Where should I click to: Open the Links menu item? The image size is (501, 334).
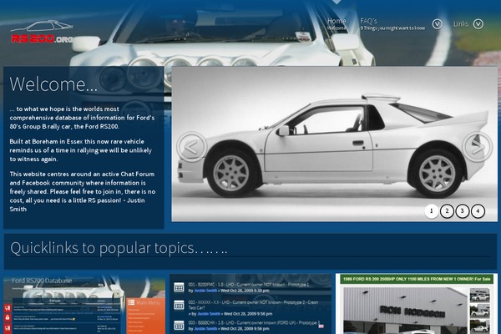[x=461, y=24]
